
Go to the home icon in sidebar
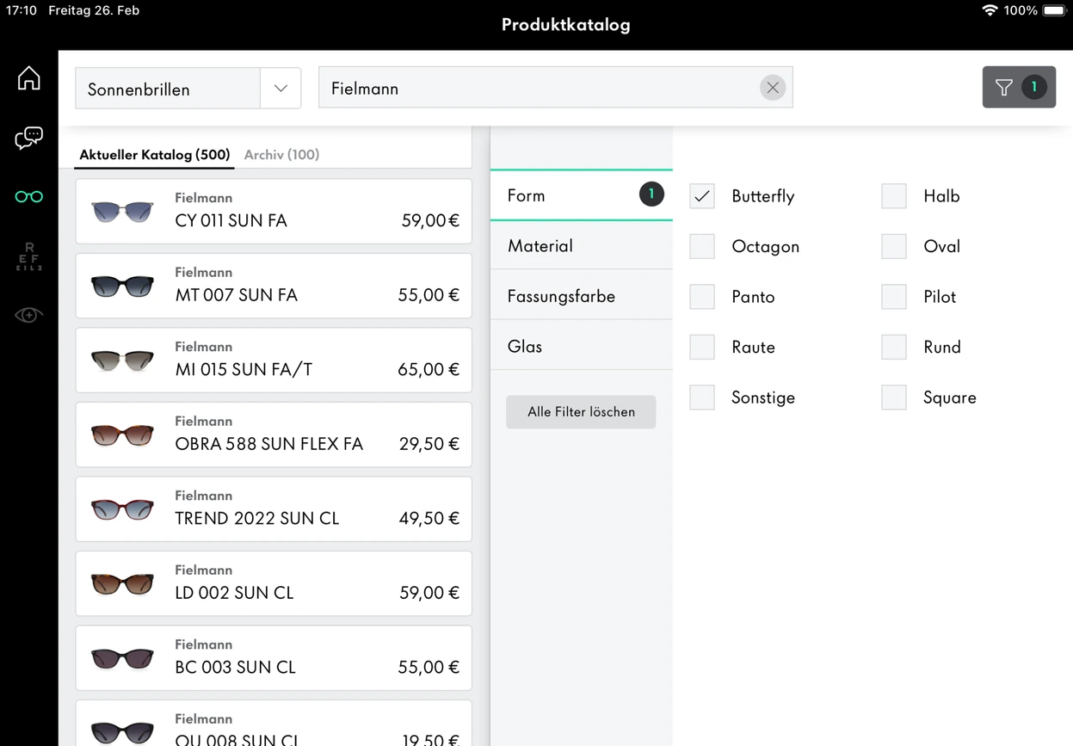tap(28, 77)
